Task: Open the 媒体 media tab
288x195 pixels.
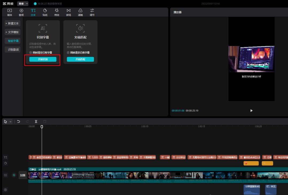Action: click(x=10, y=12)
